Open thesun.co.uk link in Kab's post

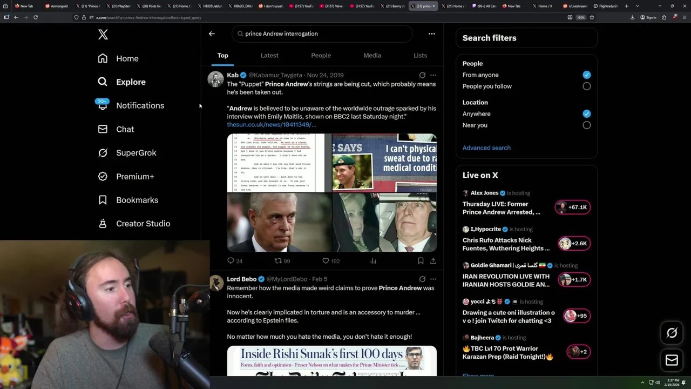tap(272, 125)
